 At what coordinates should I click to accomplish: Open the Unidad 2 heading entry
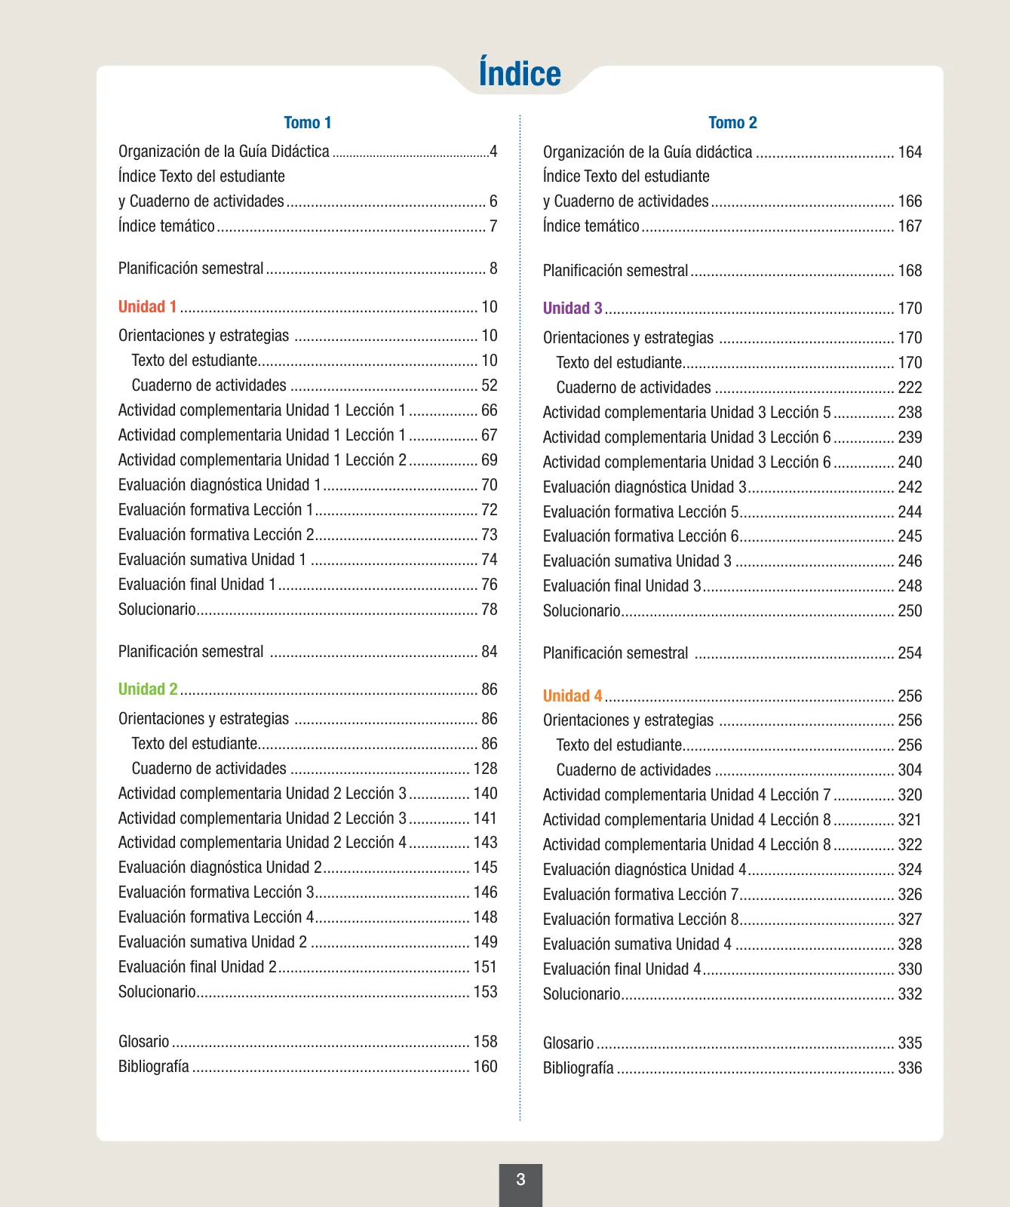pyautogui.click(x=308, y=689)
